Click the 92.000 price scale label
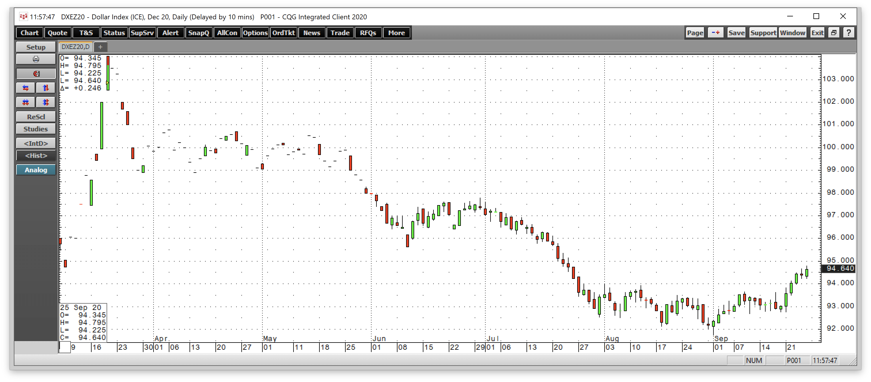This screenshot has width=871, height=382. [840, 328]
